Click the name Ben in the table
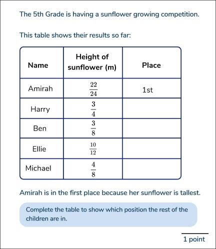The width and height of the screenshot is (216, 249). click(x=39, y=128)
